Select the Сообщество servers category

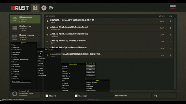tap(25, 28)
